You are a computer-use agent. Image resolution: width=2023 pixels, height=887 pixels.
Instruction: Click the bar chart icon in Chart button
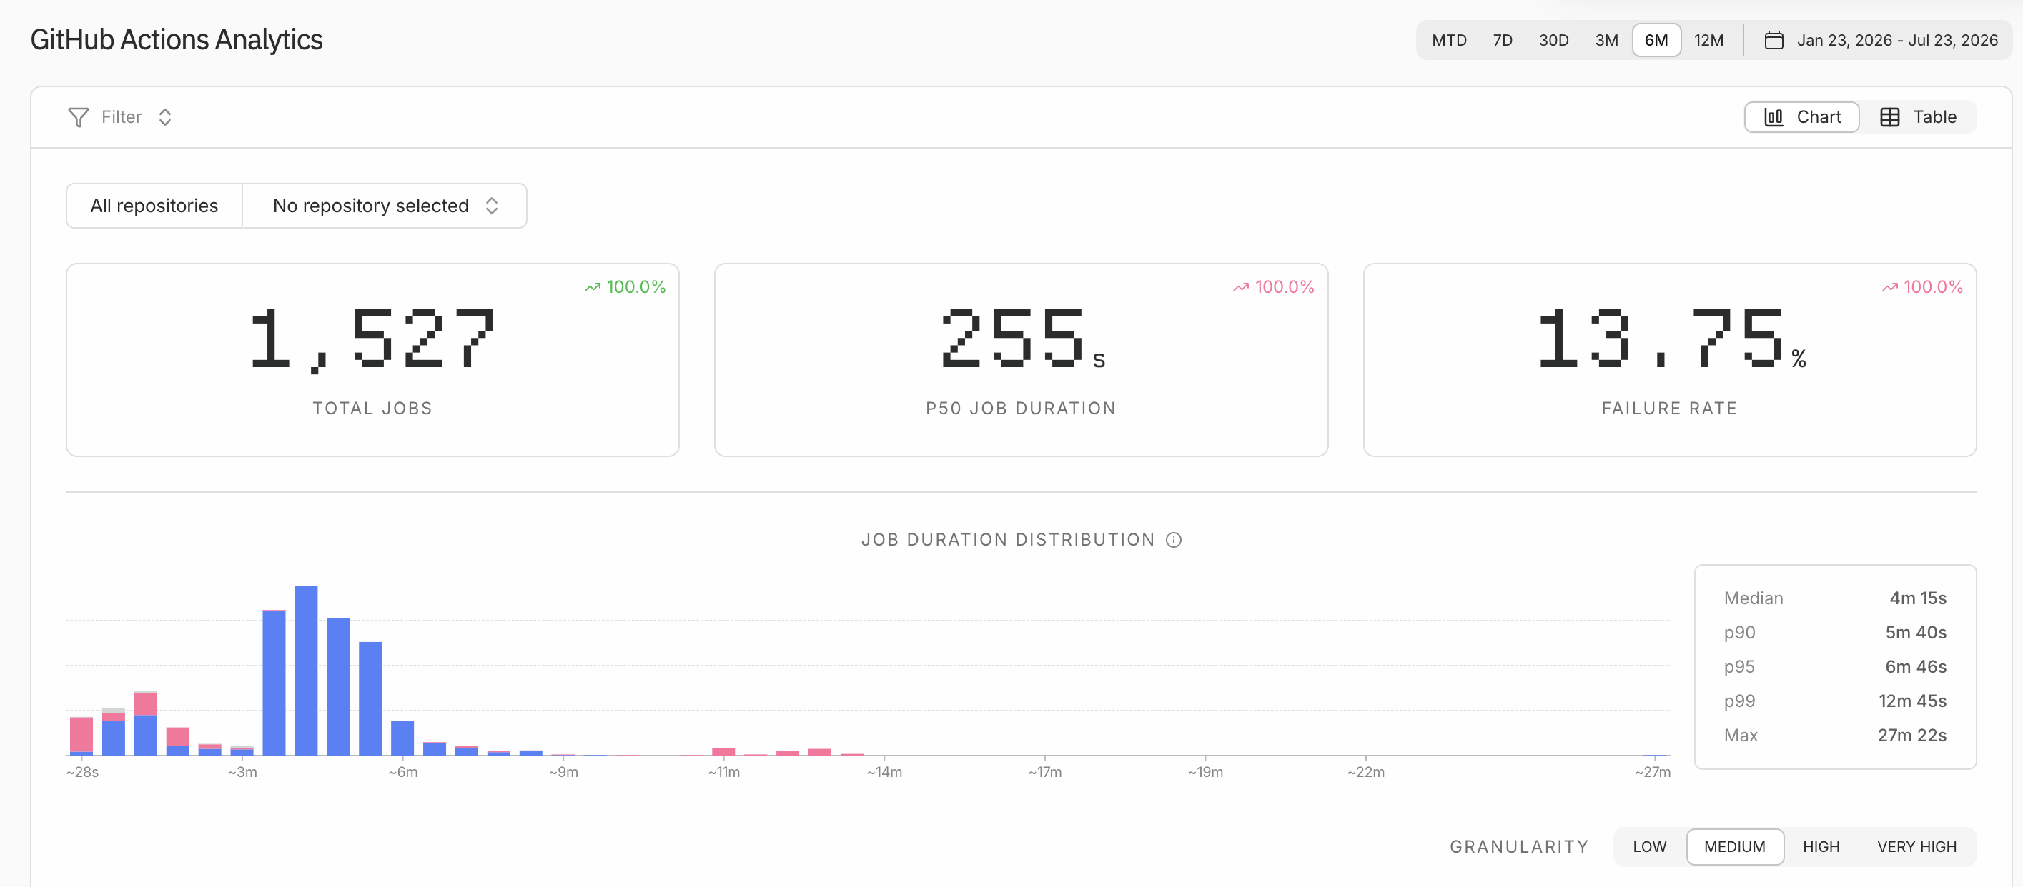[x=1774, y=117]
